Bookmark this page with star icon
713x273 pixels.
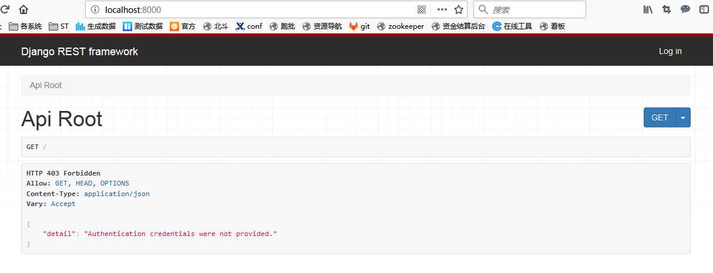(x=459, y=9)
